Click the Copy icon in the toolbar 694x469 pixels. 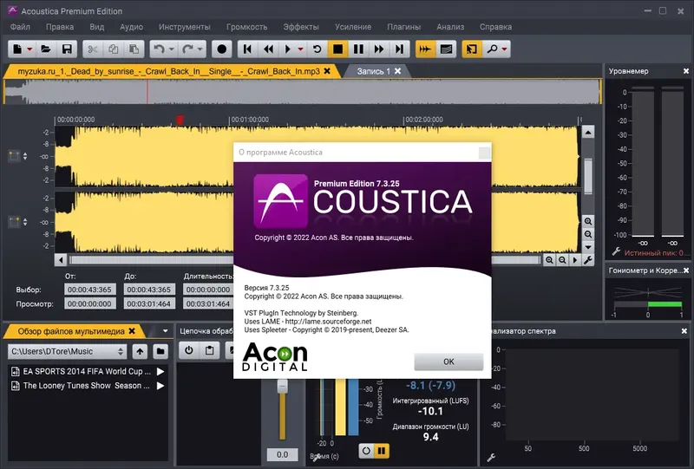tap(114, 49)
